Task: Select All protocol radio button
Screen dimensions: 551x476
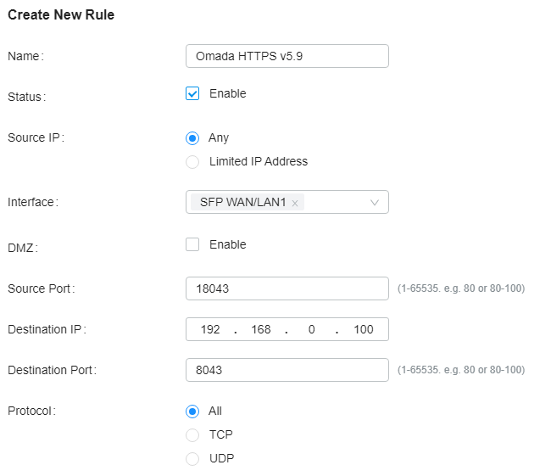Action: tap(192, 412)
